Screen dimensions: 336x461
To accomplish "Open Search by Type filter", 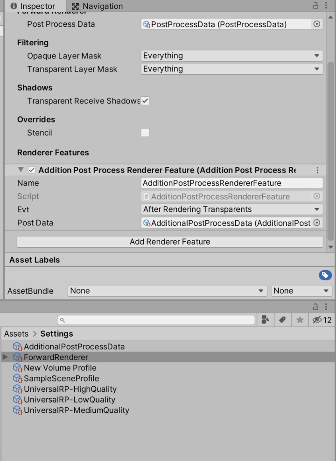I will (x=265, y=320).
